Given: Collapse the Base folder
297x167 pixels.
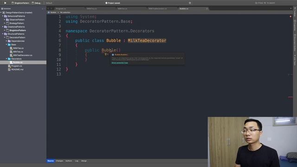Looking at the screenshot, I should [6, 45].
